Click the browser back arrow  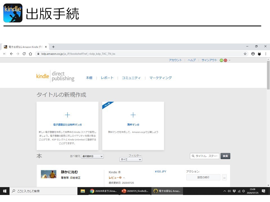pyautogui.click(x=11, y=54)
